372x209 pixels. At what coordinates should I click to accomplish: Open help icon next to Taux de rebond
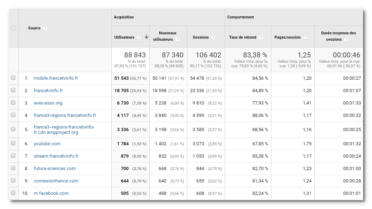coord(261,37)
